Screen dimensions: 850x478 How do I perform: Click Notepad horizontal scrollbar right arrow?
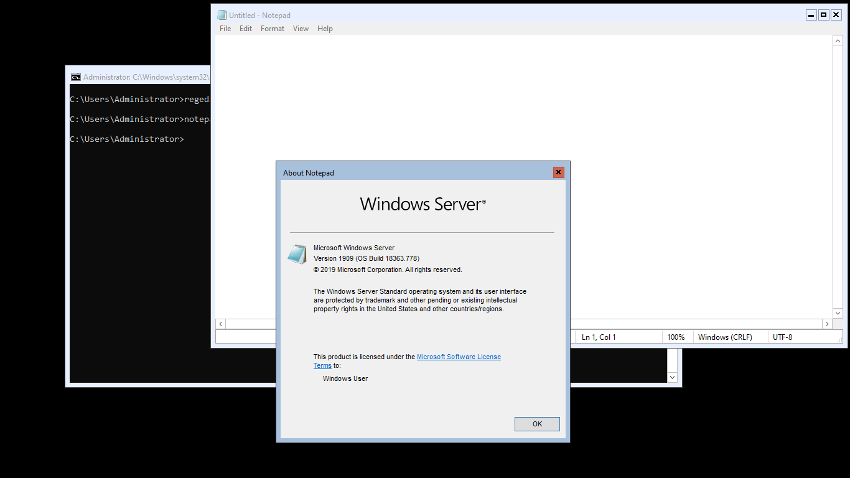[x=827, y=324]
